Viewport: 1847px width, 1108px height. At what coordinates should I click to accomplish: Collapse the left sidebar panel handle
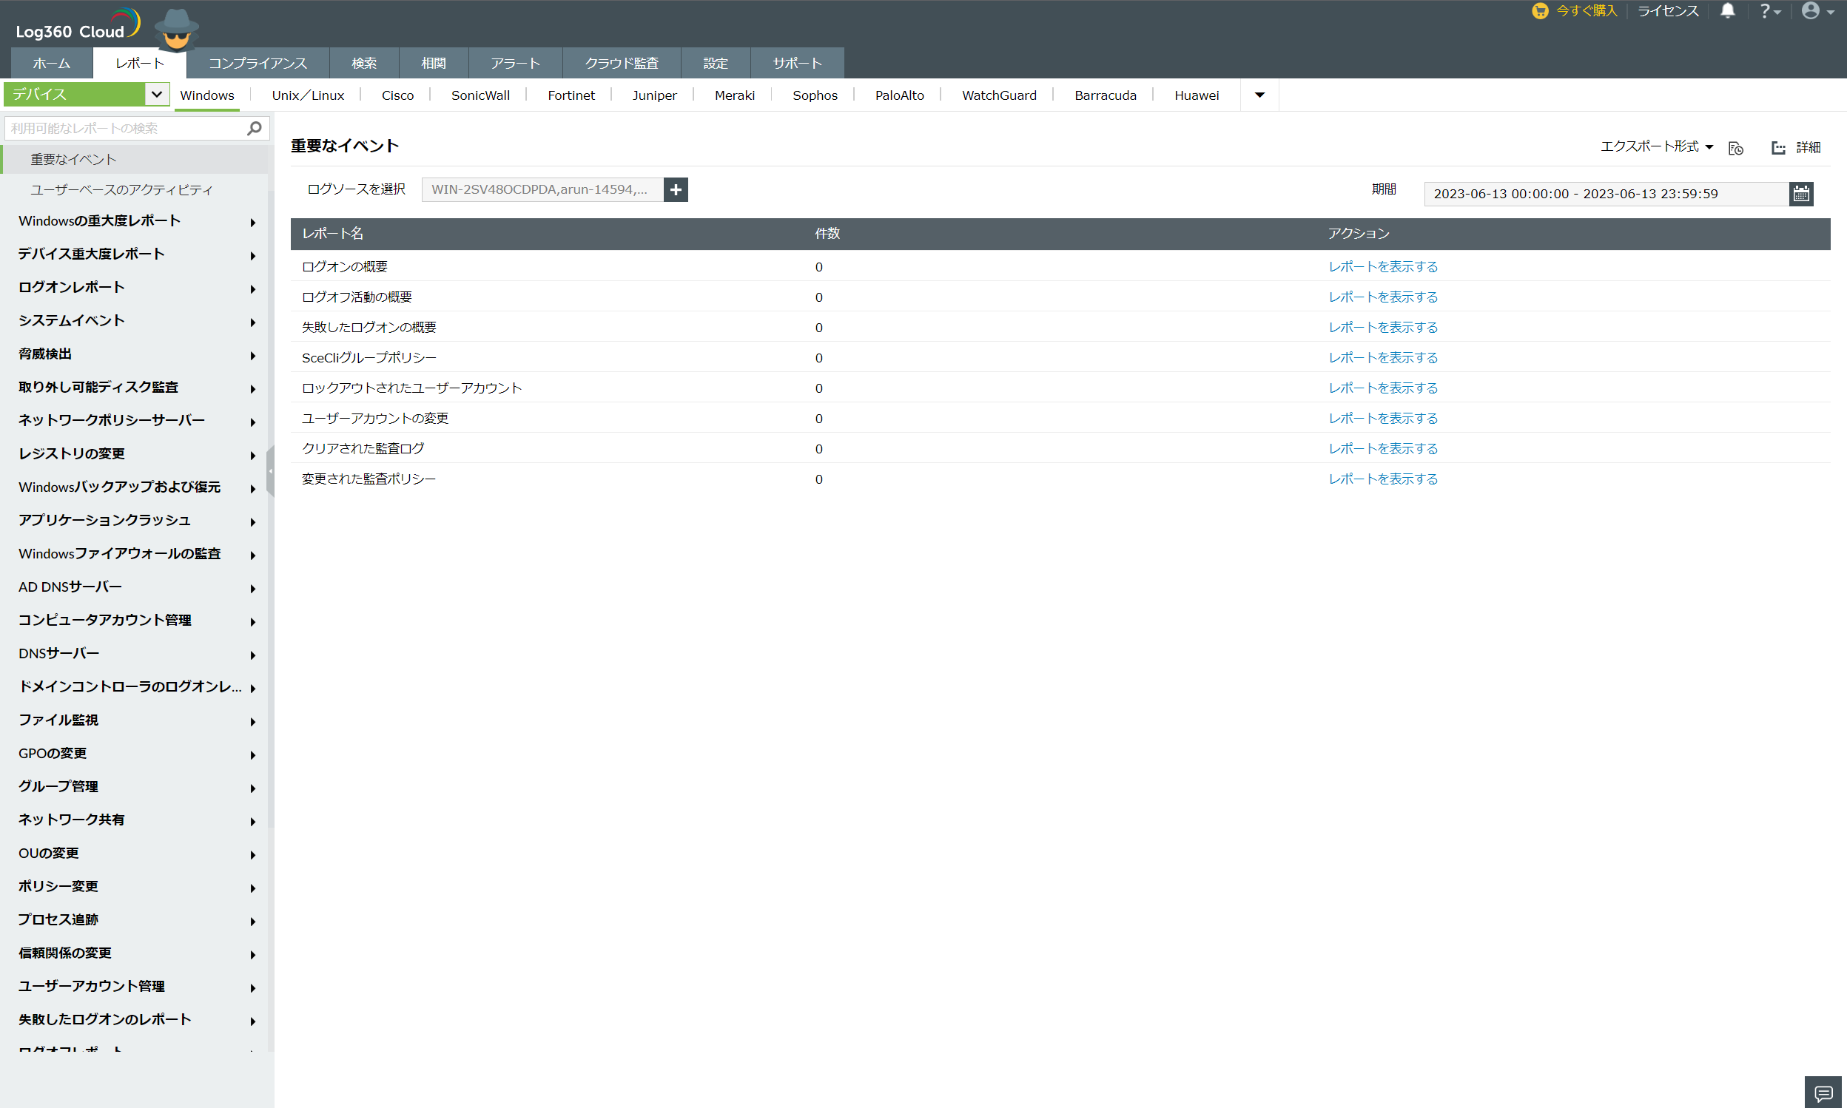(x=270, y=471)
